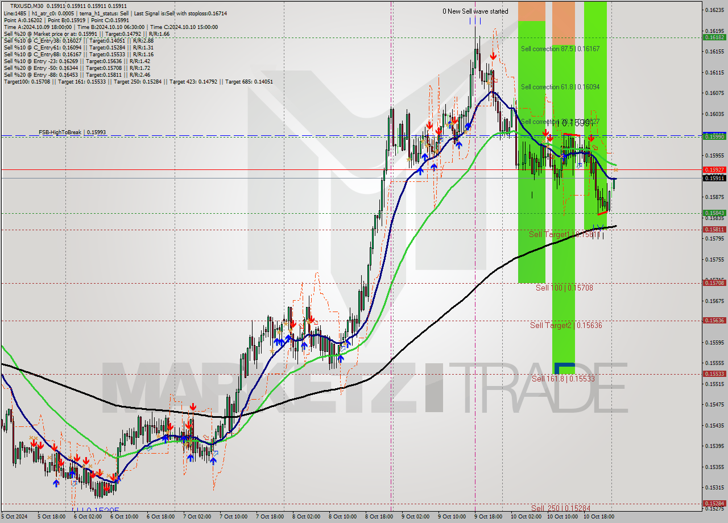Image resolution: width=728 pixels, height=523 pixels.
Task: Click the '9 Oct 18:00' time axis label
Action: (489, 517)
